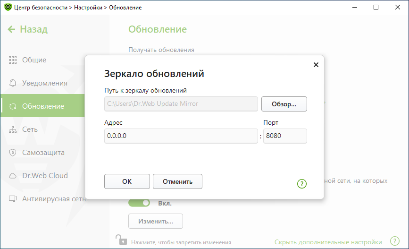Click the Вкл. label next to the switch
The width and height of the screenshot is (409, 249).
(x=165, y=203)
